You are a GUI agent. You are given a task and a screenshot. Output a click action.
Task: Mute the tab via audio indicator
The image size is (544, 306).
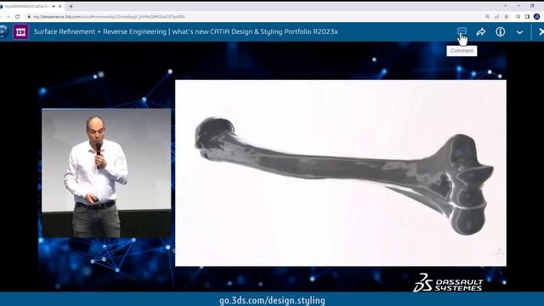click(x=54, y=6)
